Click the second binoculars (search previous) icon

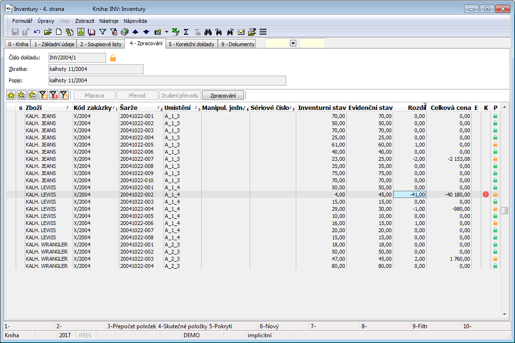[x=219, y=32]
